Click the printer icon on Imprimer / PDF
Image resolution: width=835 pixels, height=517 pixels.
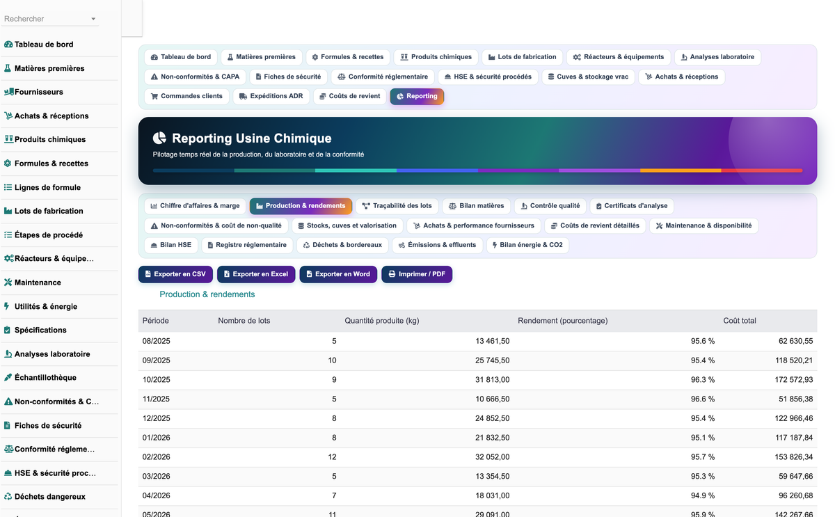click(392, 274)
